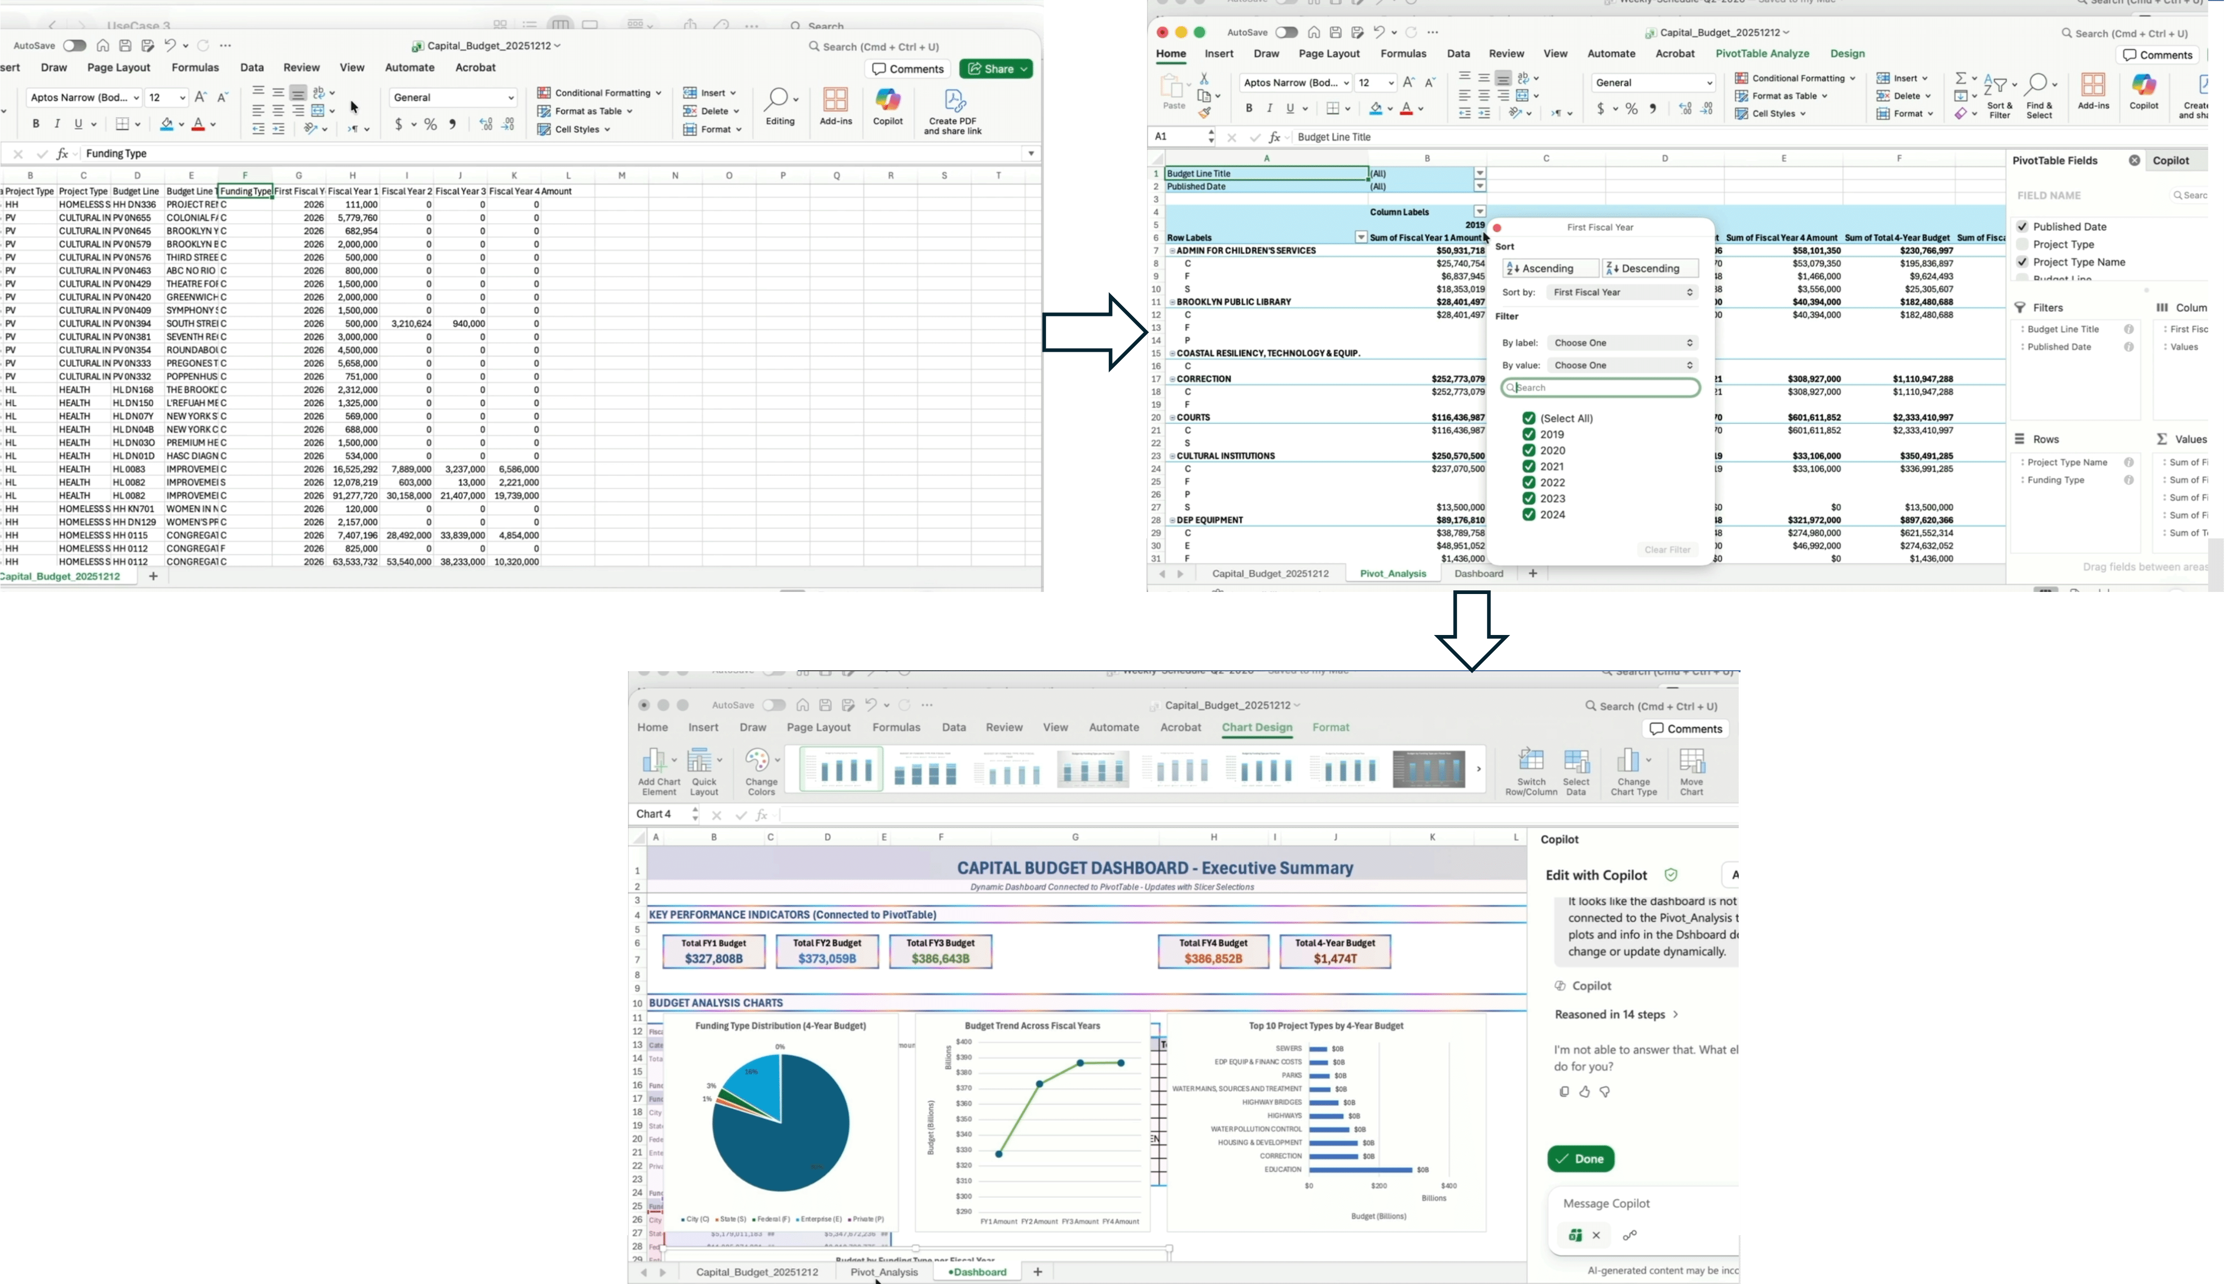Click the green Done button in Copilot pane

coord(1580,1159)
